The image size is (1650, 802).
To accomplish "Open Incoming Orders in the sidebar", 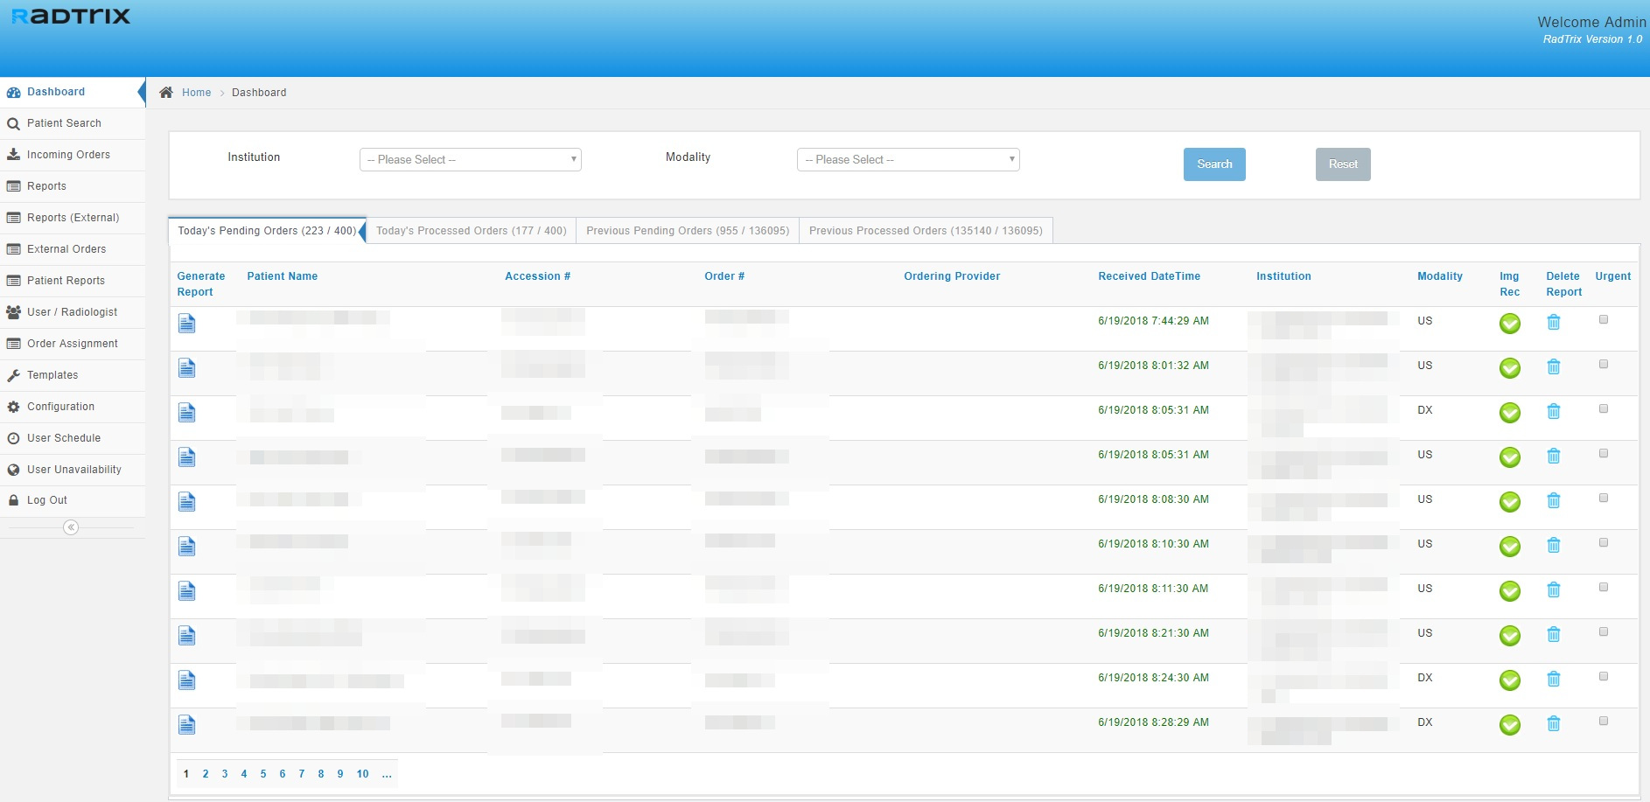I will [68, 155].
